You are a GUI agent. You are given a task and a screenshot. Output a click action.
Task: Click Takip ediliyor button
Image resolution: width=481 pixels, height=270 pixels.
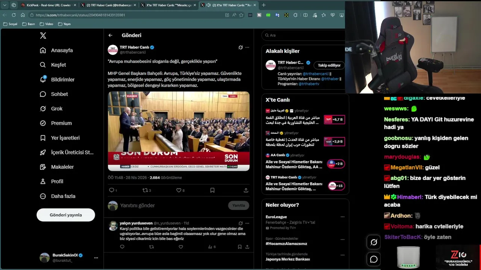[329, 65]
